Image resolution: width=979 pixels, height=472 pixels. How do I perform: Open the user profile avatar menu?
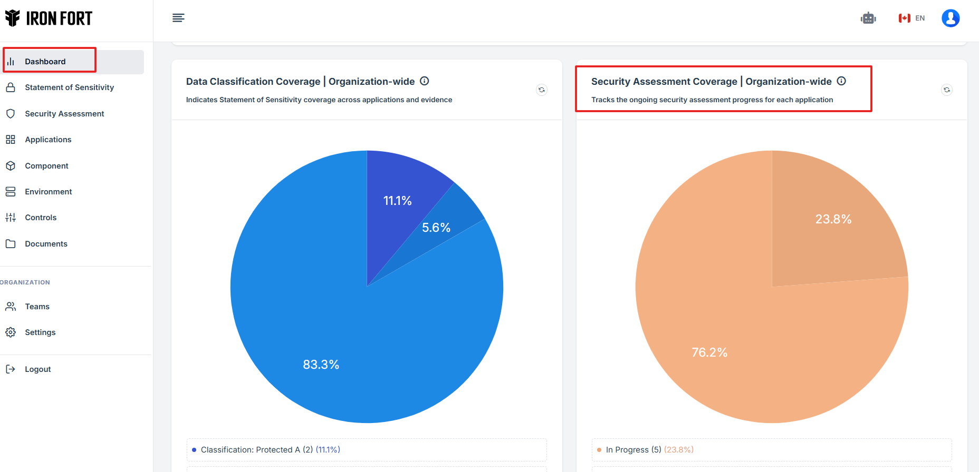pyautogui.click(x=950, y=18)
